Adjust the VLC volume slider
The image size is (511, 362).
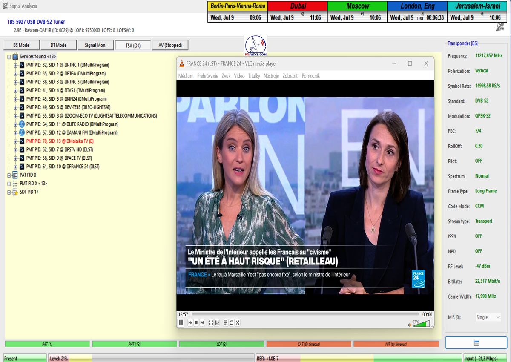[421, 324]
